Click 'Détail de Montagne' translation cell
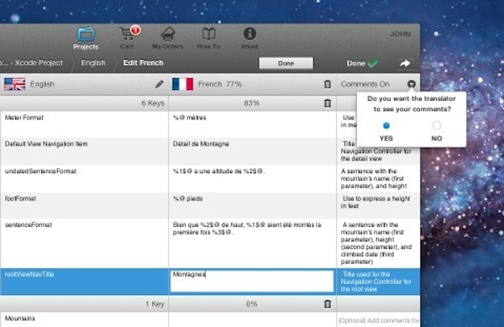The width and height of the screenshot is (504, 327). [x=252, y=151]
